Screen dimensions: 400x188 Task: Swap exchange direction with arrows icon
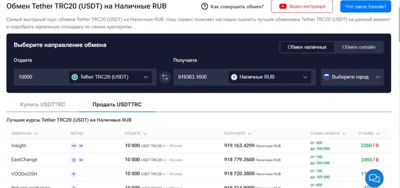[x=165, y=77]
